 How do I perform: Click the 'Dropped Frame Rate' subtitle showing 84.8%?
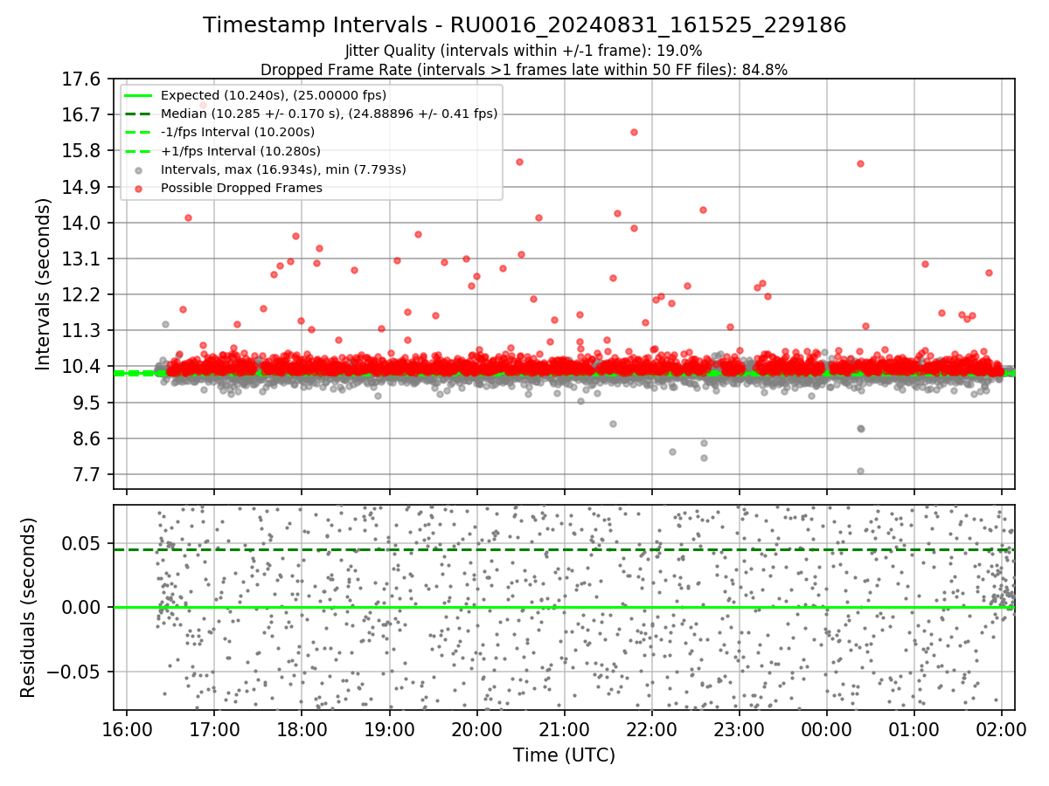tap(524, 70)
